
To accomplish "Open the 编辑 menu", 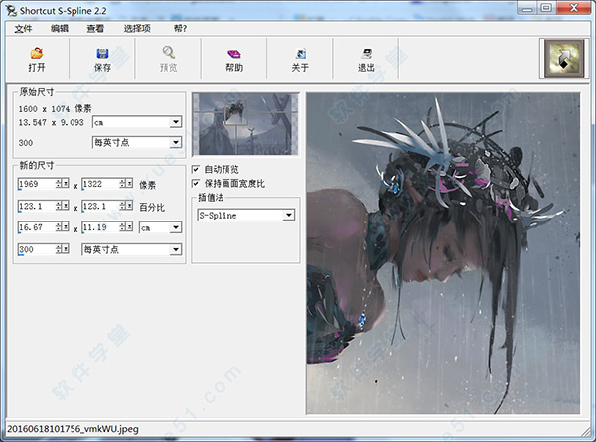I will 60,28.
